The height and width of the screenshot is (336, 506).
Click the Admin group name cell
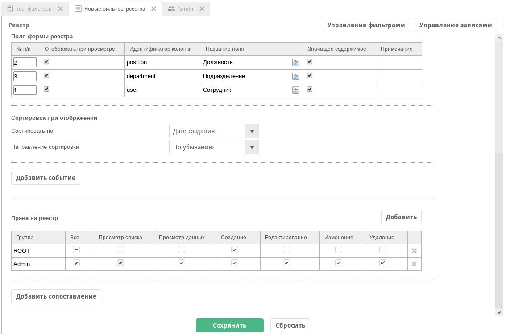point(38,264)
